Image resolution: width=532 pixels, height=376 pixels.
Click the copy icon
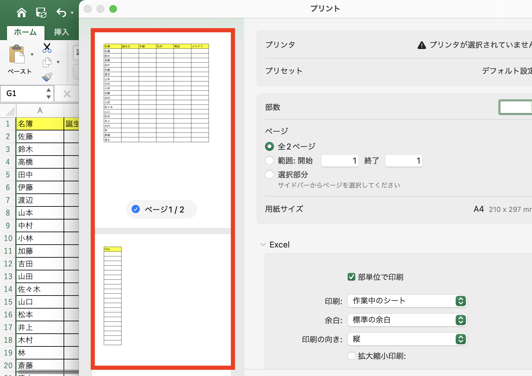click(x=47, y=62)
